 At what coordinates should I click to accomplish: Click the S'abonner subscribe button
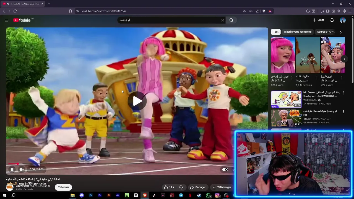[x=63, y=187]
